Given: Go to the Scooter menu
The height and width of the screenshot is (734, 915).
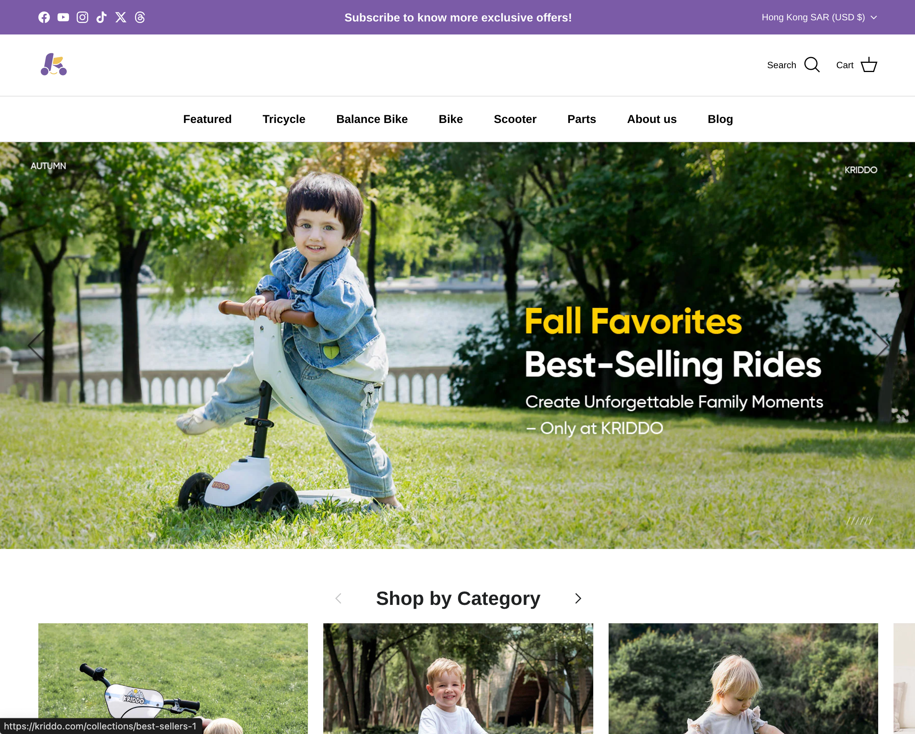Looking at the screenshot, I should pyautogui.click(x=515, y=119).
